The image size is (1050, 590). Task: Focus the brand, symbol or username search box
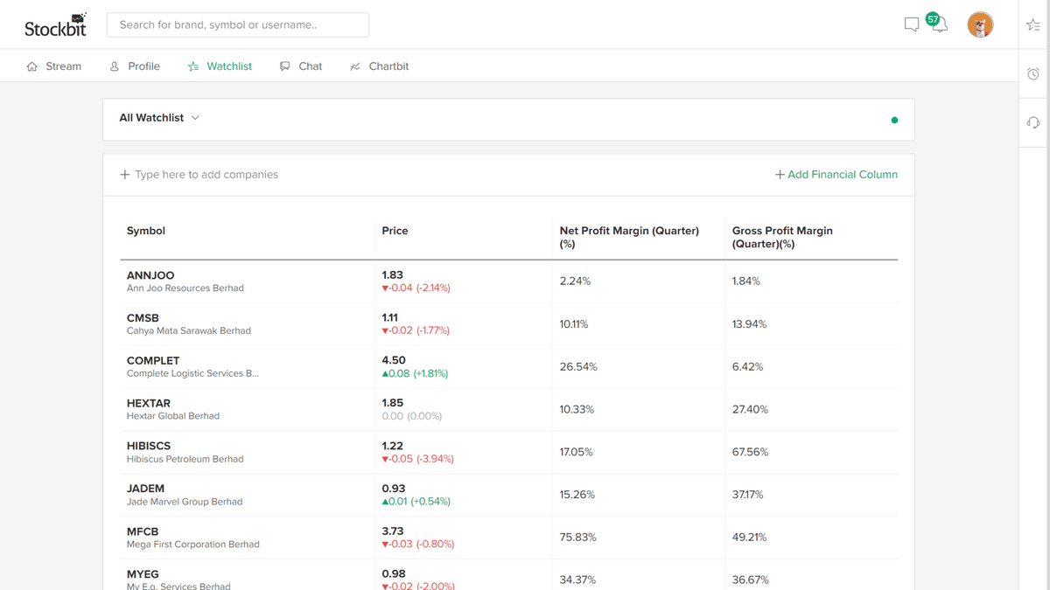(237, 24)
